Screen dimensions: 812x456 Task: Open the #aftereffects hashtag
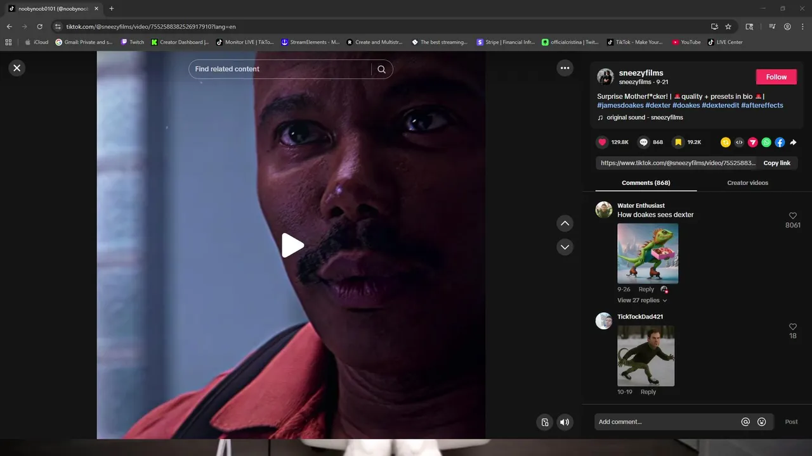click(762, 105)
